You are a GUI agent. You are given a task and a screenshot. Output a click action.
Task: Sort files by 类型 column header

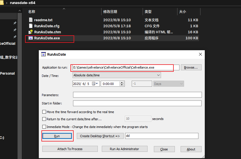point(148,12)
